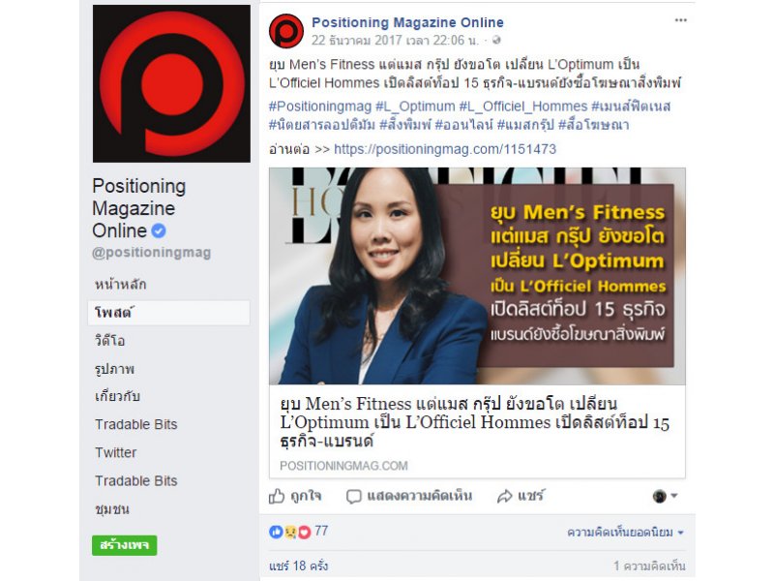Image resolution: width=774 pixels, height=581 pixels.
Task: Open the profile selector dropdown beside share
Action: [665, 496]
